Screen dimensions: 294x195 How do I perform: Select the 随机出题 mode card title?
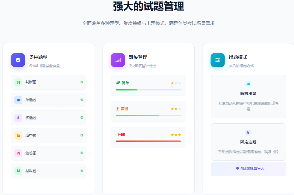pyautogui.click(x=248, y=94)
